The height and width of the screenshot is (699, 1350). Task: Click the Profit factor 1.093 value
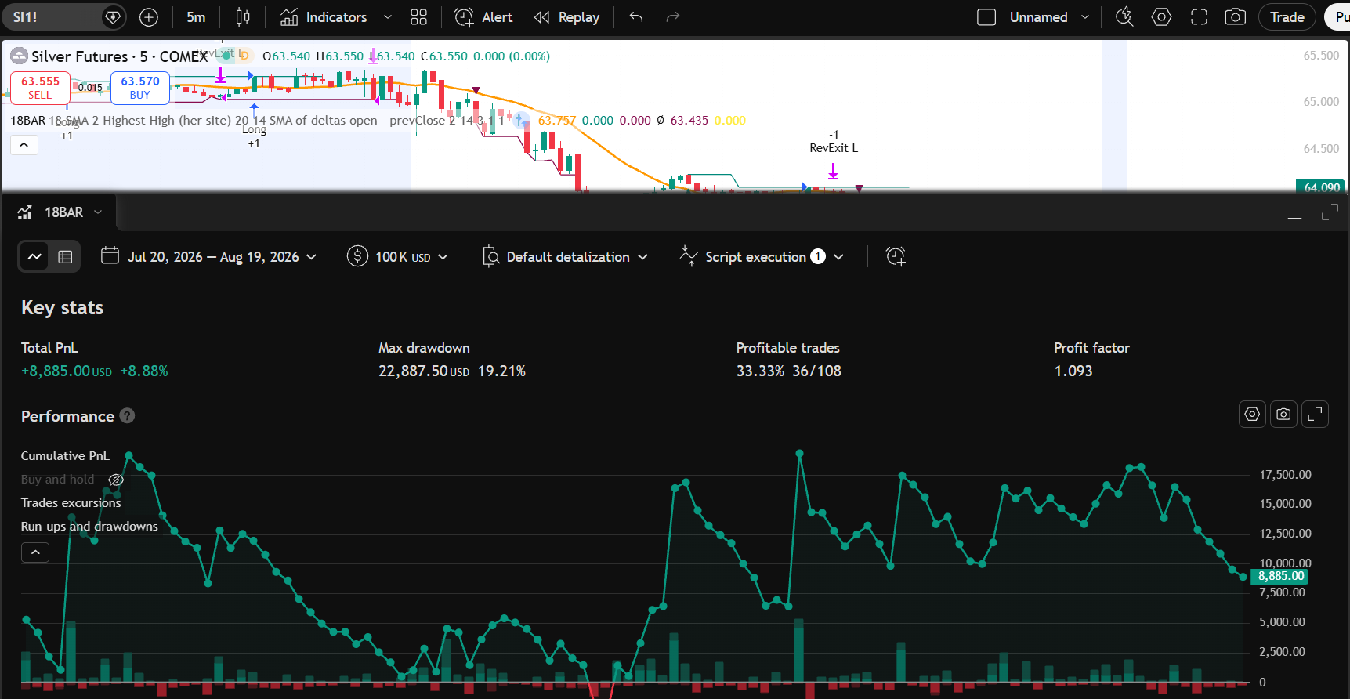1073,371
